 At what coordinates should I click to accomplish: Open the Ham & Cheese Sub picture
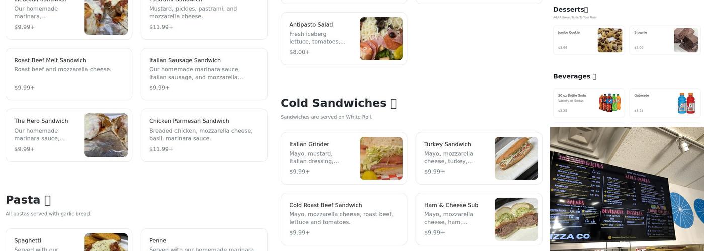click(516, 219)
